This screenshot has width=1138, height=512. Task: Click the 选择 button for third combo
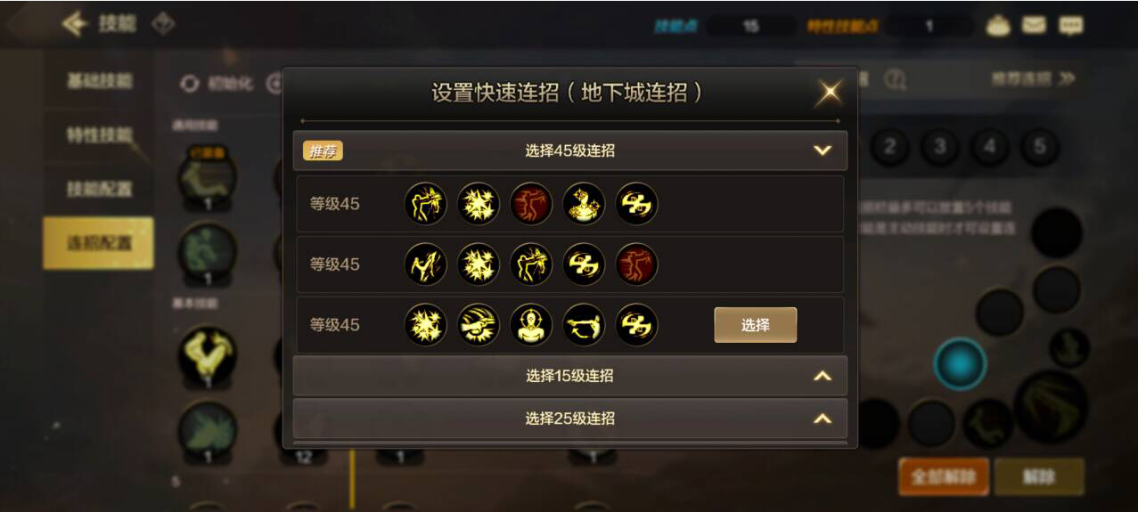[756, 325]
